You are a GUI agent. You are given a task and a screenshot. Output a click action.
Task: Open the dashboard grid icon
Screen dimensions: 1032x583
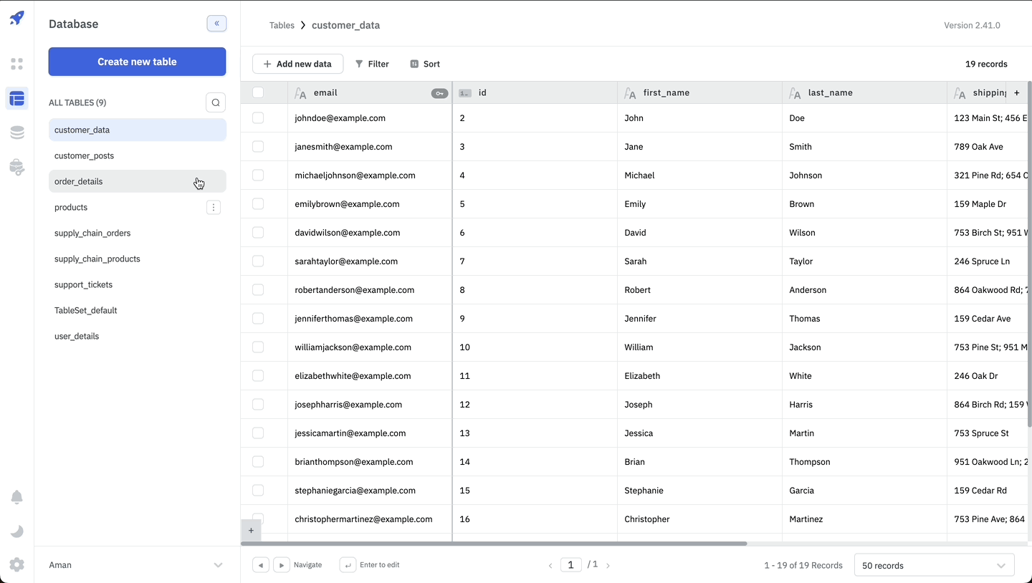pos(17,64)
